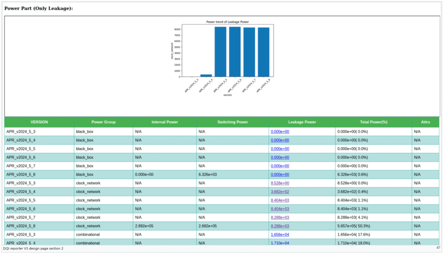443x254 pixels.
Task: Open the 1.710e+04 combinational leakage link
Action: pos(280,243)
